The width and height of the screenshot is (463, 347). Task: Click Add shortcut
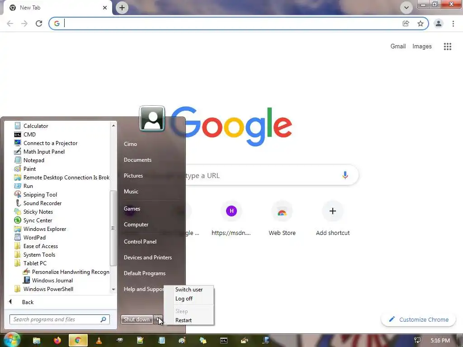tap(332, 219)
